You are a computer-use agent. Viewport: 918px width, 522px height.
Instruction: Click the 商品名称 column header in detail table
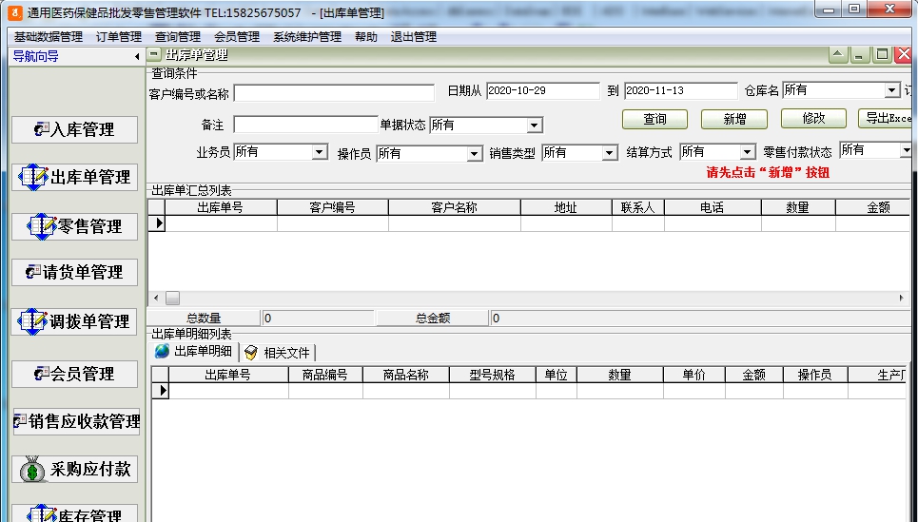(x=405, y=375)
